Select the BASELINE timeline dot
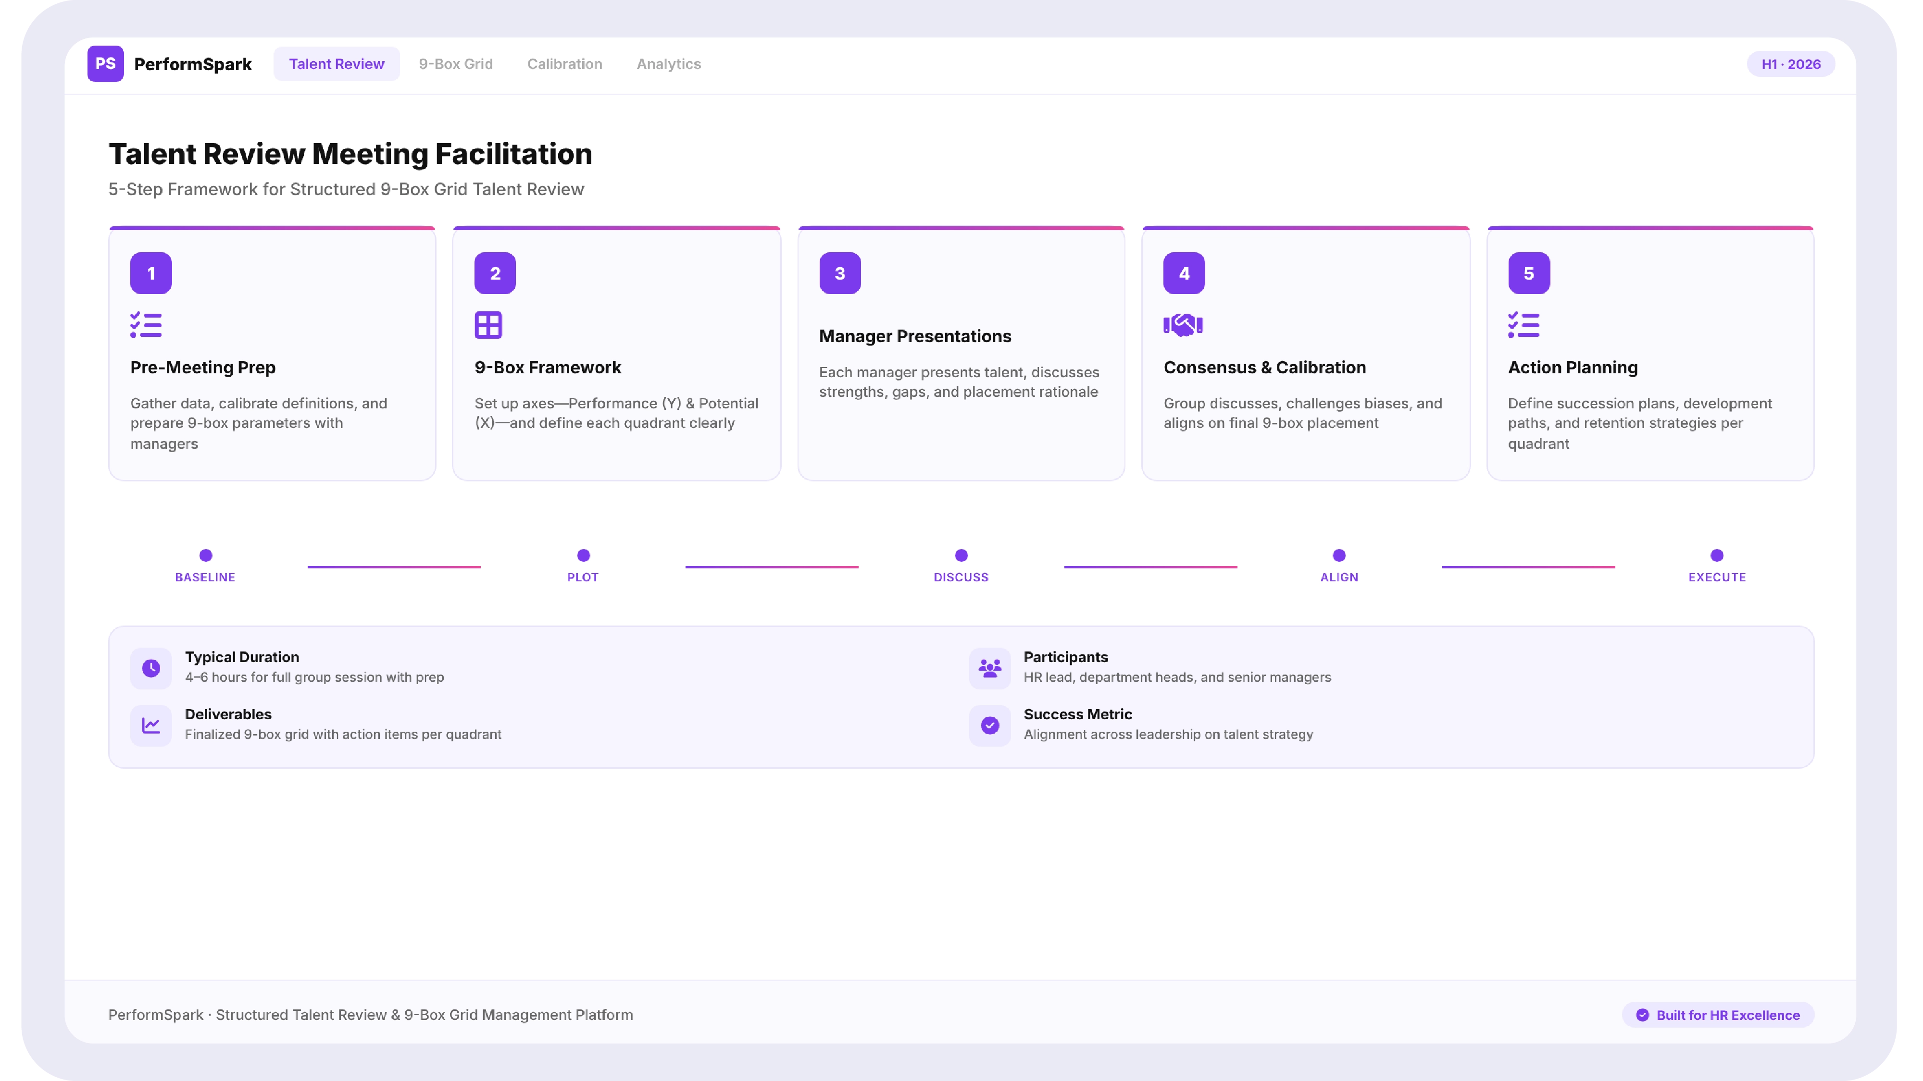Image resolution: width=1923 pixels, height=1081 pixels. coord(206,555)
